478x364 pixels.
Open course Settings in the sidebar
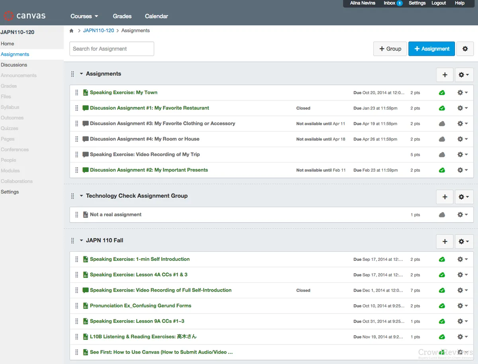click(x=10, y=192)
